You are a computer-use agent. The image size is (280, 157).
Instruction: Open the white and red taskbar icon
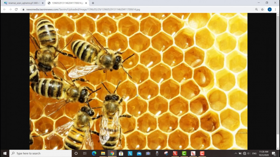point(193,153)
